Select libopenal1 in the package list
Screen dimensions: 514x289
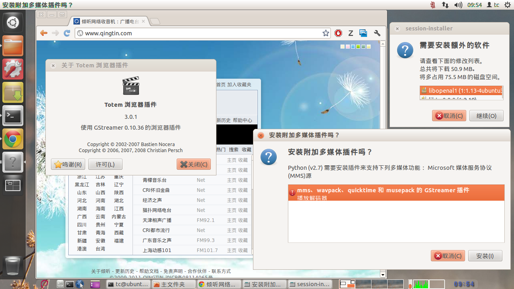click(x=461, y=91)
